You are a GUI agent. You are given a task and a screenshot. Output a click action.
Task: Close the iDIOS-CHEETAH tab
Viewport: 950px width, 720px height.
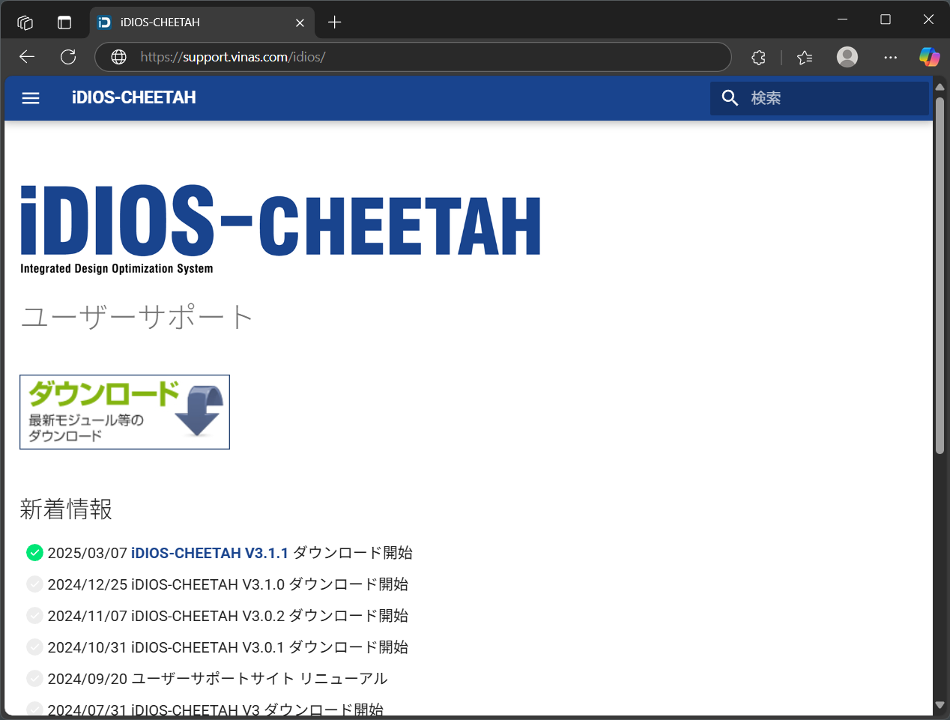coord(300,22)
